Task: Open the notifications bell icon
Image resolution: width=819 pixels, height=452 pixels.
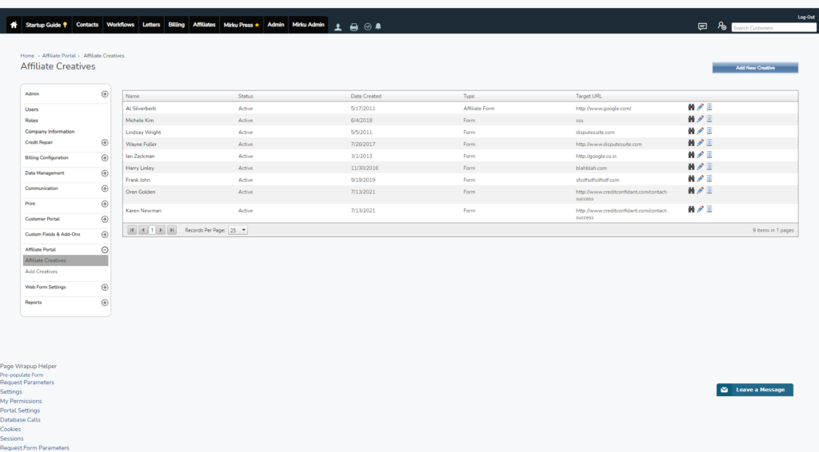Action: coord(378,26)
